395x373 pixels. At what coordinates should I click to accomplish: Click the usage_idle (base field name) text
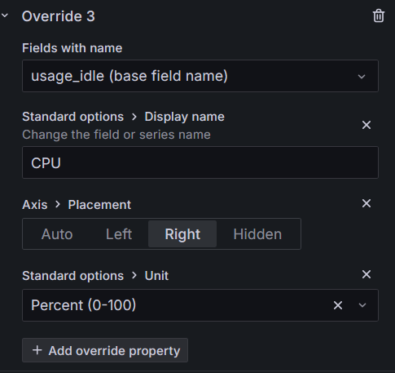pyautogui.click(x=129, y=76)
